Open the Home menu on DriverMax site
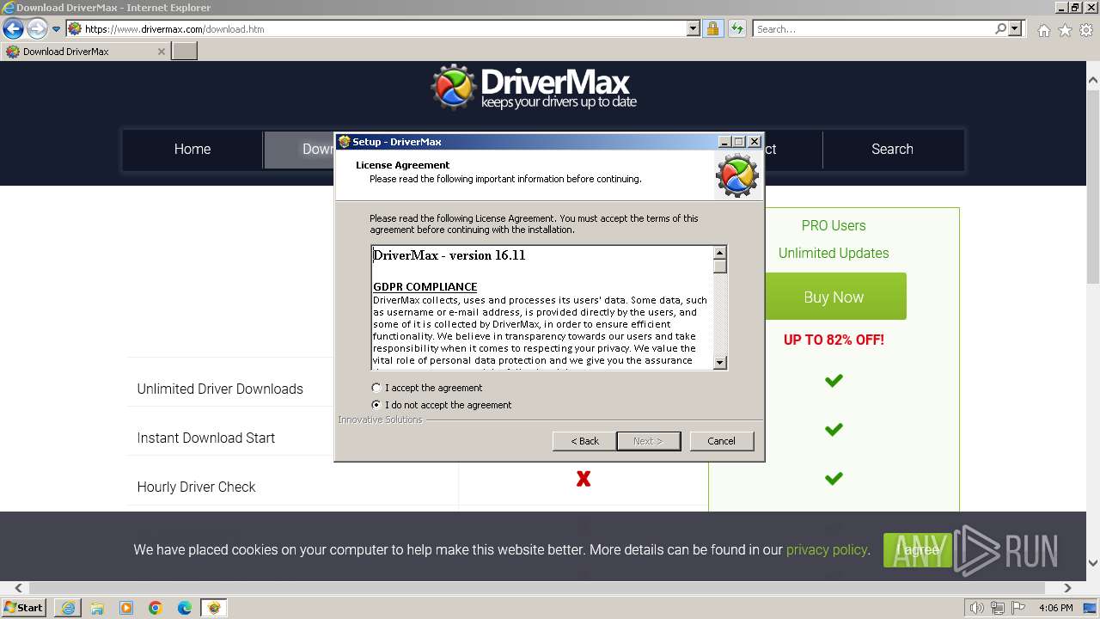The height and width of the screenshot is (619, 1100). pos(192,149)
